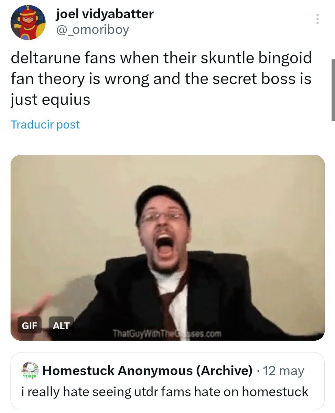
Task: Open the @_omoriboy handle
Action: pos(93,30)
